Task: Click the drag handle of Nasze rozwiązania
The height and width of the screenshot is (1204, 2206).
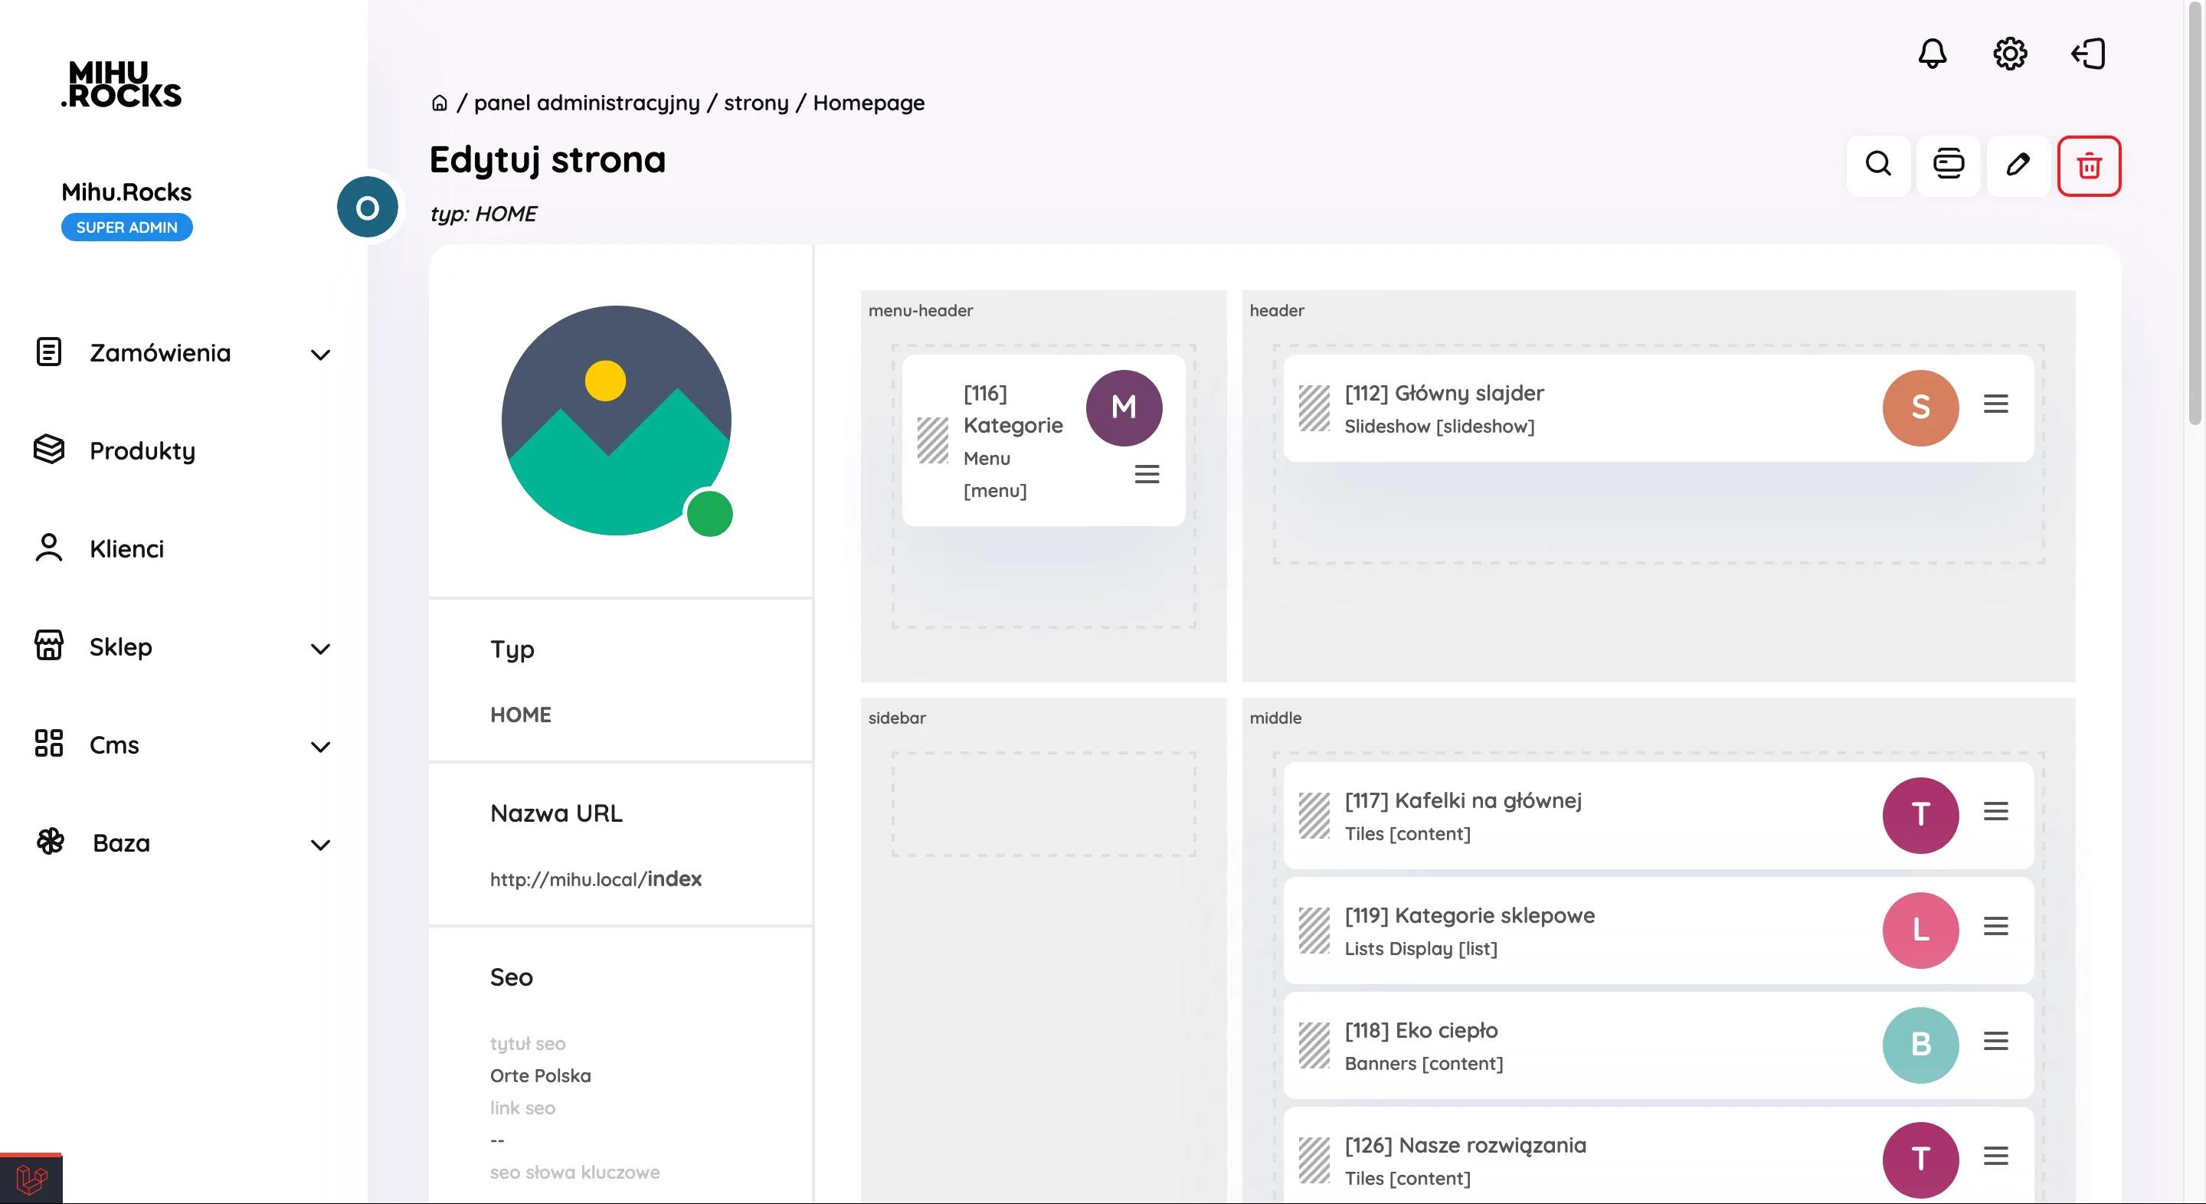Action: [x=1314, y=1160]
